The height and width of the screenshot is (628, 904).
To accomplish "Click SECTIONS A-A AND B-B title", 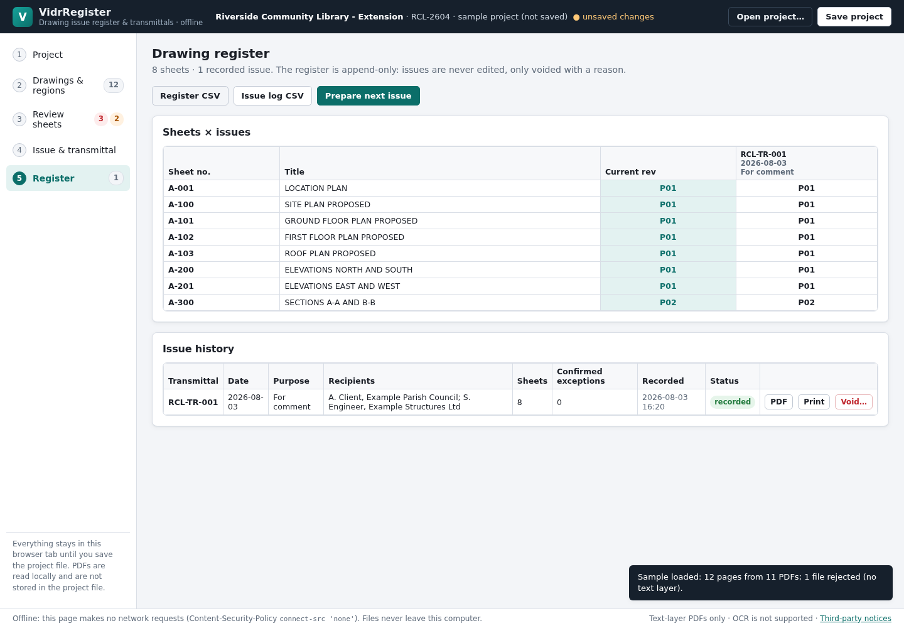I will [440, 303].
